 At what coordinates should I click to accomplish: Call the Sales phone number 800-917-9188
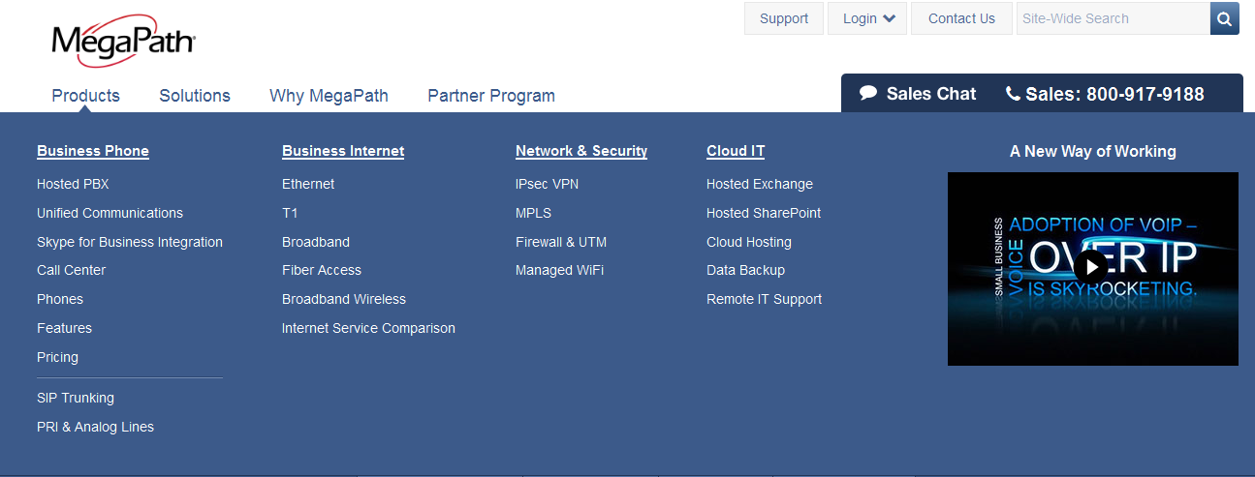[x=1105, y=94]
